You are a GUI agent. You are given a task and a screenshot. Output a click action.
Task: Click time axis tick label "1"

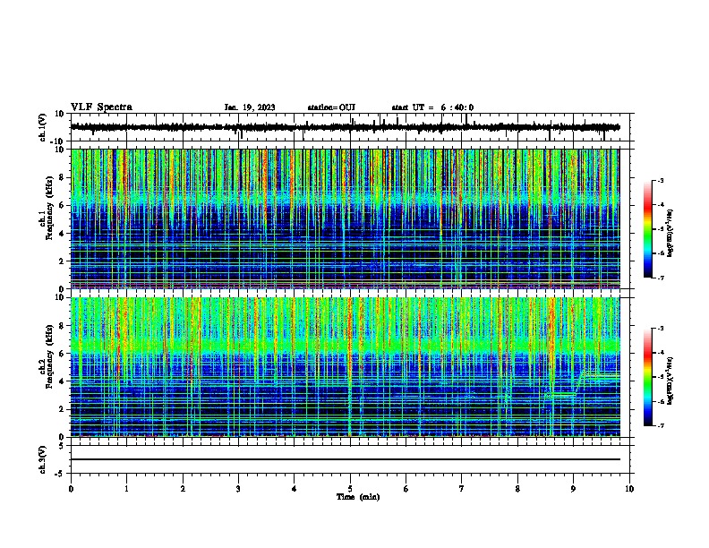(126, 489)
